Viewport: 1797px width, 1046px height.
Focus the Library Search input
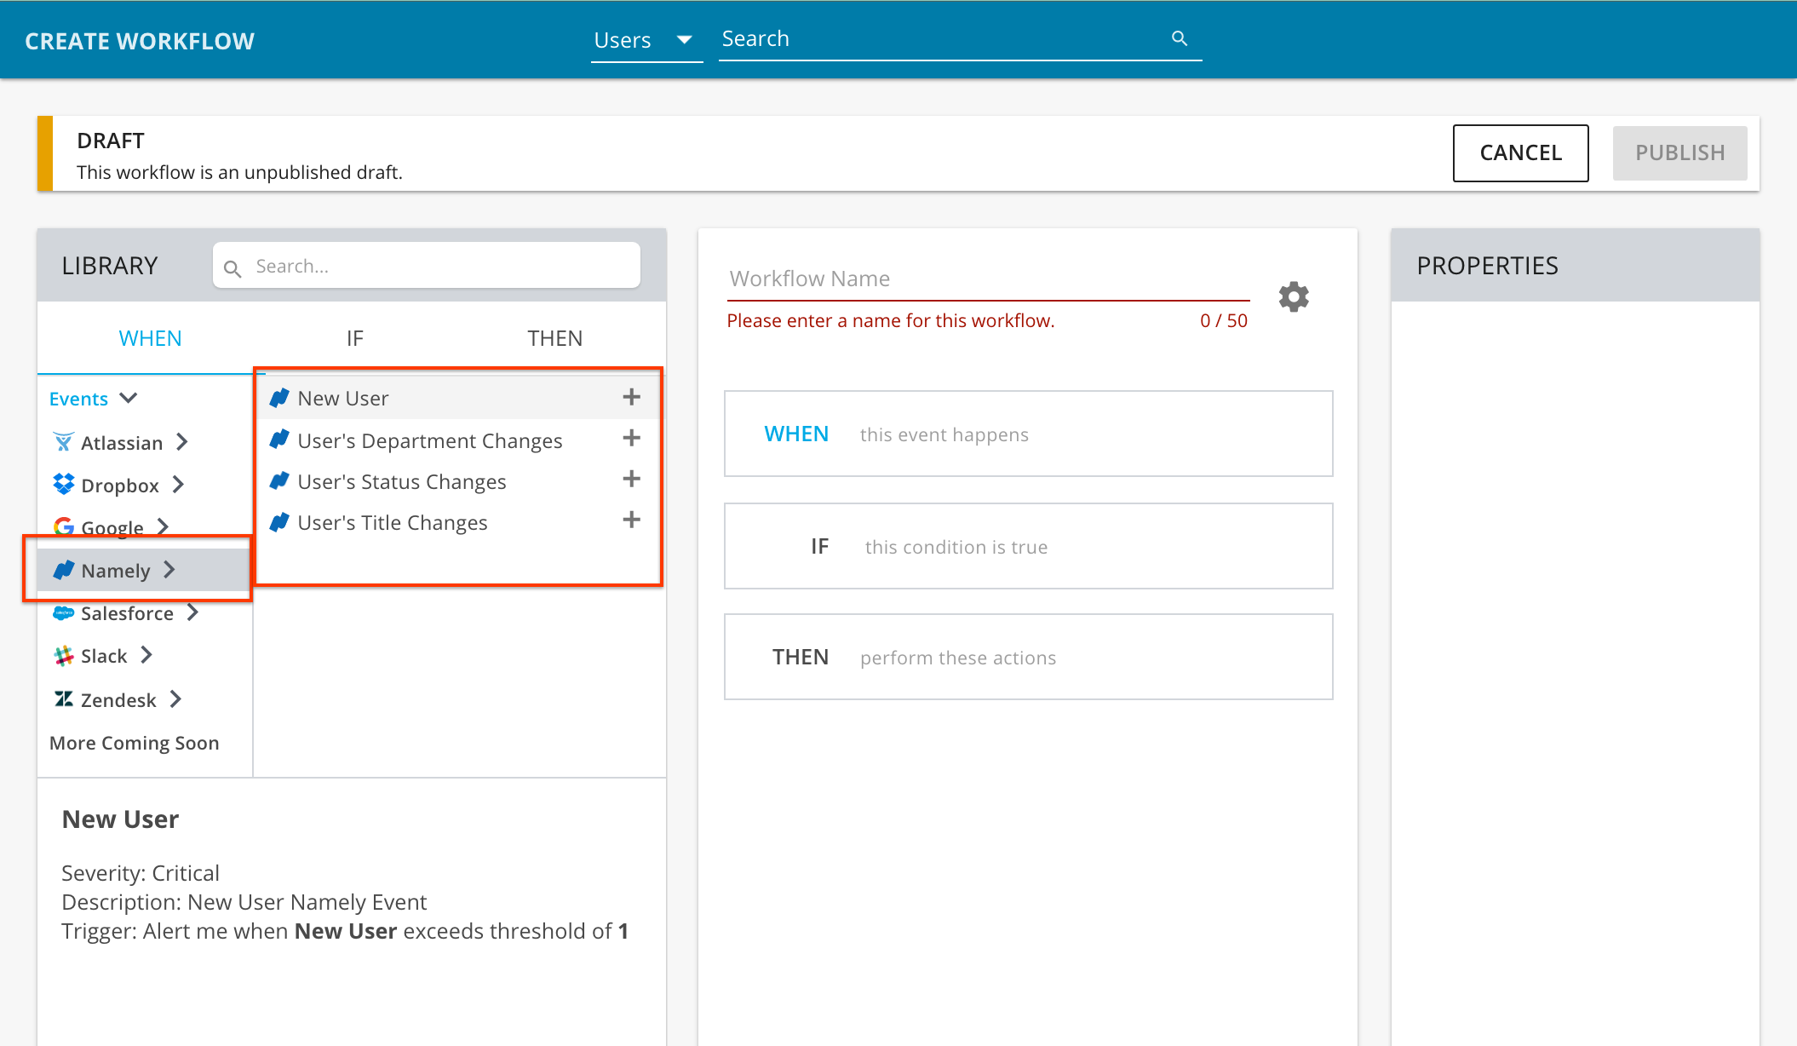coord(426,266)
